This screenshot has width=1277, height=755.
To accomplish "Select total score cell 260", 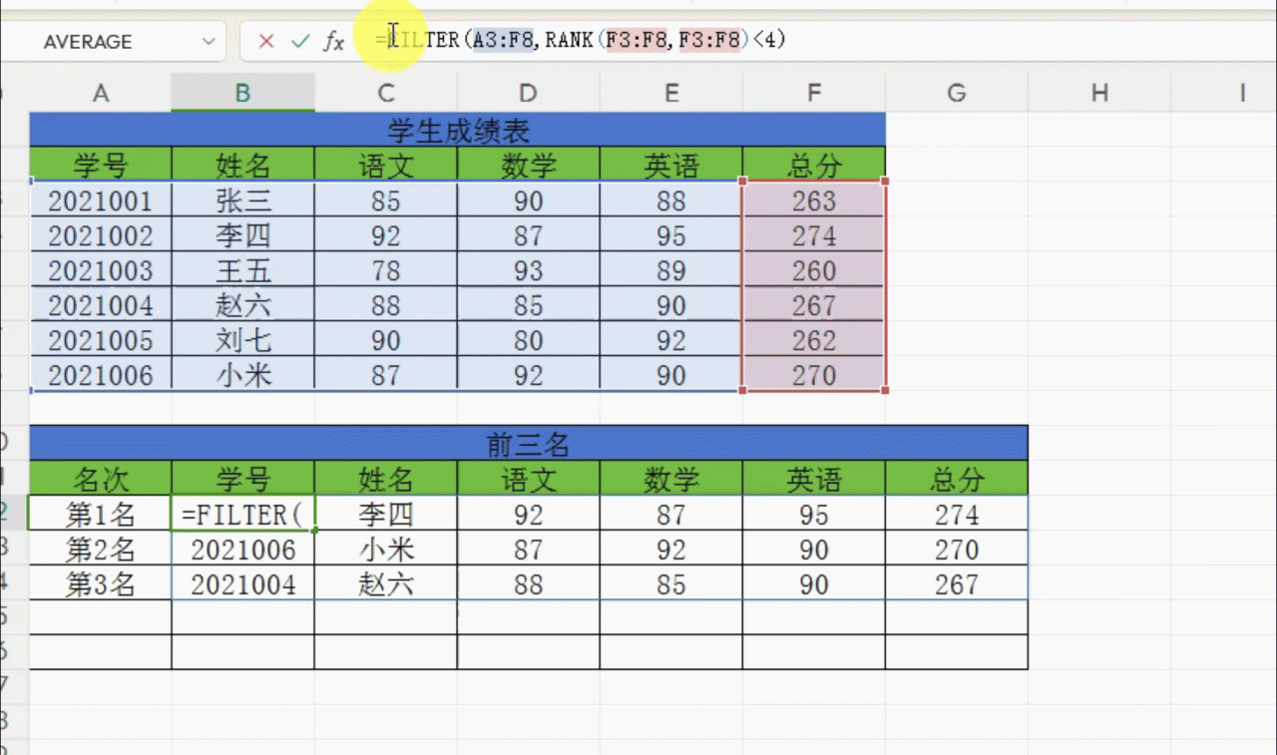I will tap(814, 270).
